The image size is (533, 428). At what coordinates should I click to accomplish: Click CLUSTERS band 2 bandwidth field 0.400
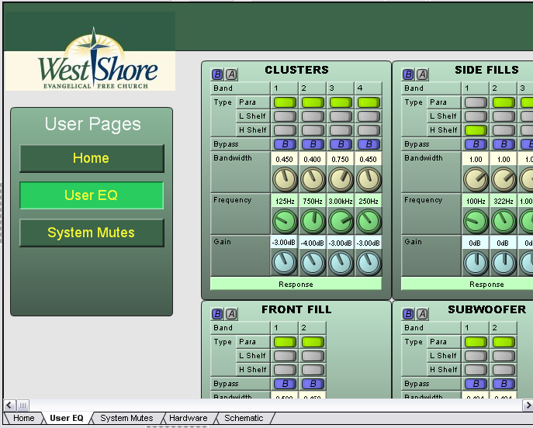313,159
